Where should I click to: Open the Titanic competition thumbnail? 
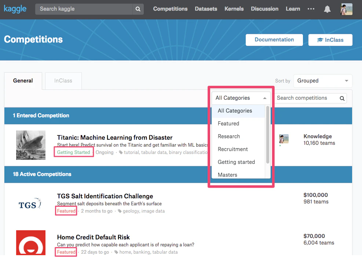click(31, 145)
